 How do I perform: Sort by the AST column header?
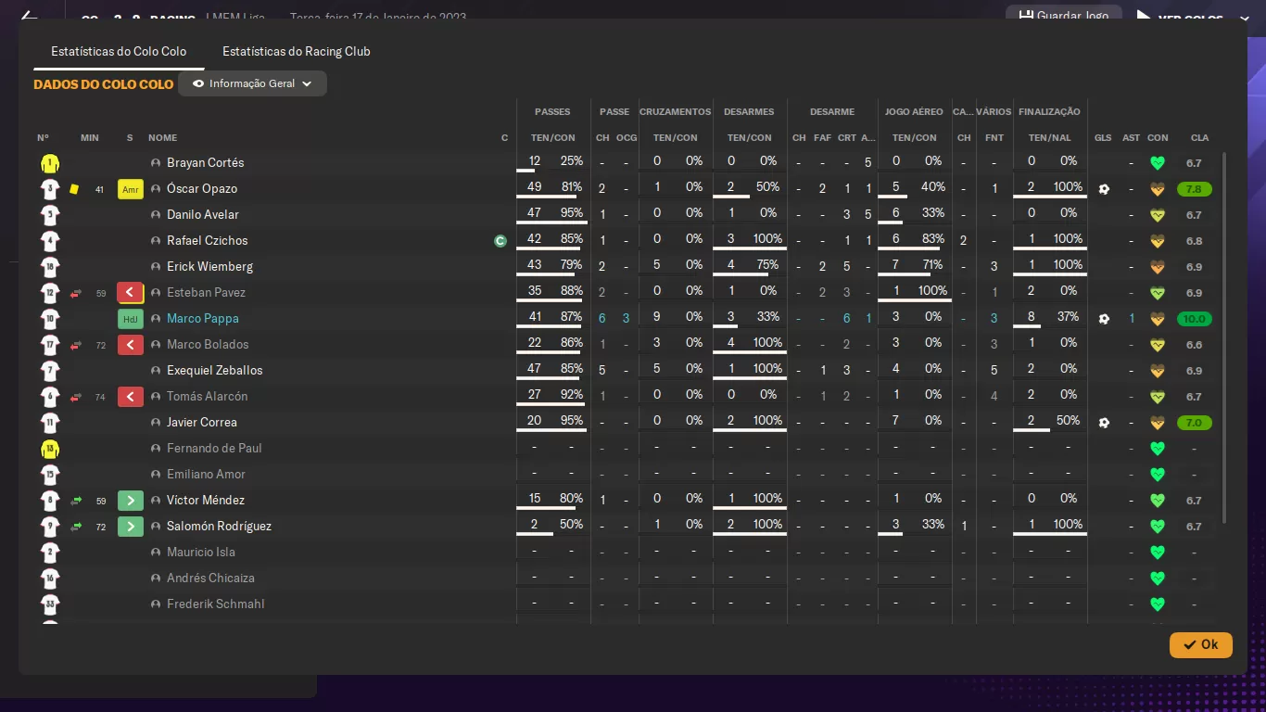[1131, 138]
